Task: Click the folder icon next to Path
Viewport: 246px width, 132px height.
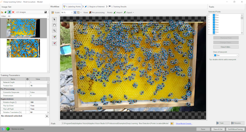Action: coord(172,124)
